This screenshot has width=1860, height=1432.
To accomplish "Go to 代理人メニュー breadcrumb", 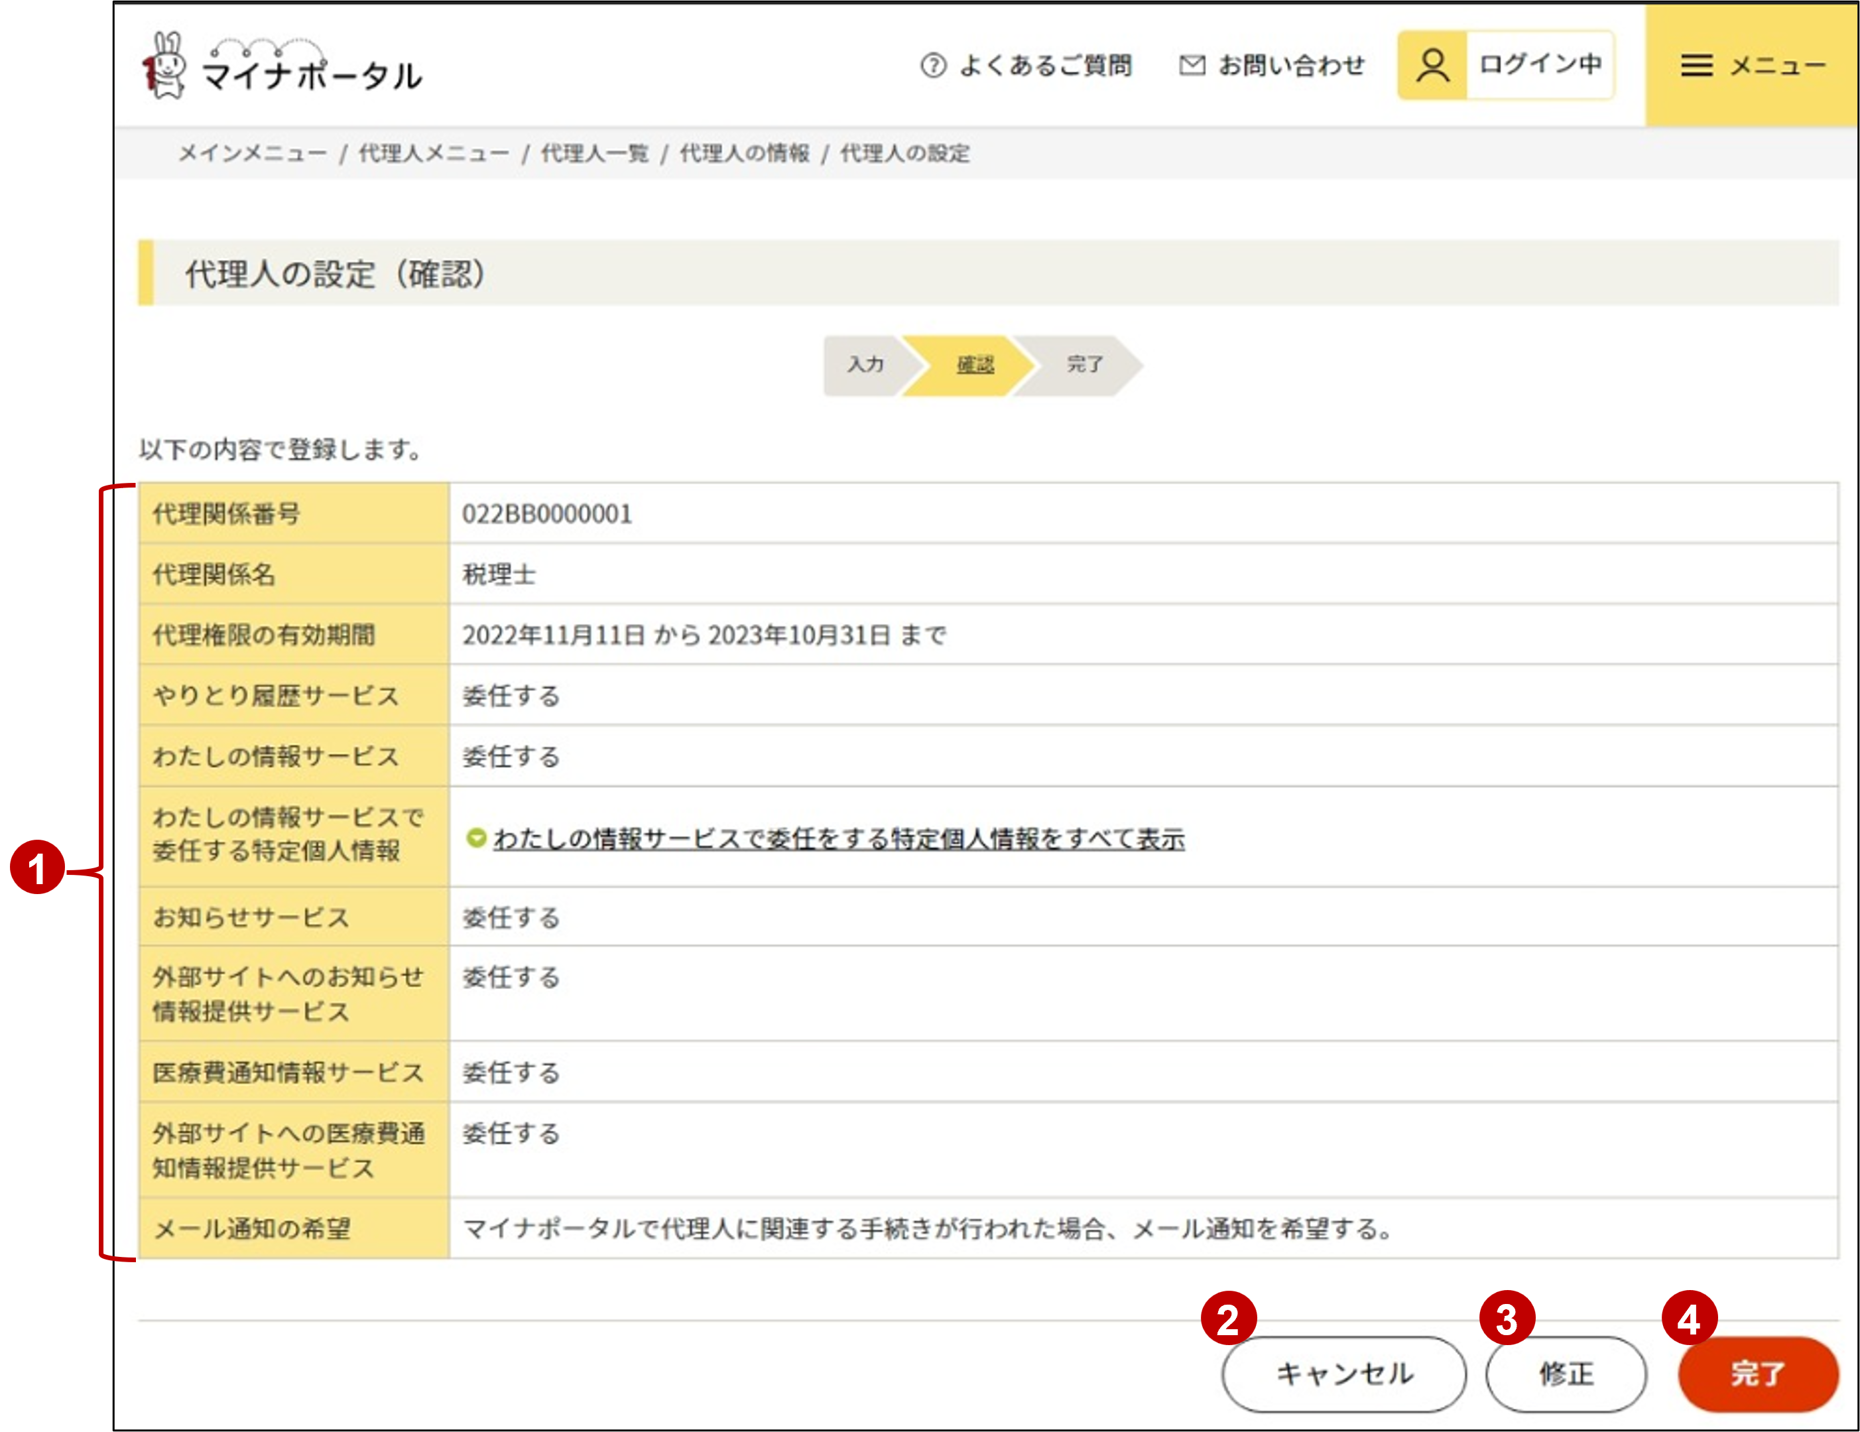I will pos(434,153).
